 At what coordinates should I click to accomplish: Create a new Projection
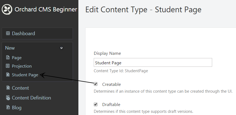(22, 66)
